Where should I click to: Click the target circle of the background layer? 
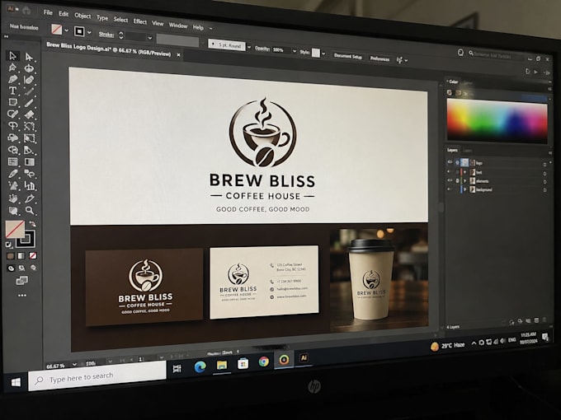pos(544,190)
